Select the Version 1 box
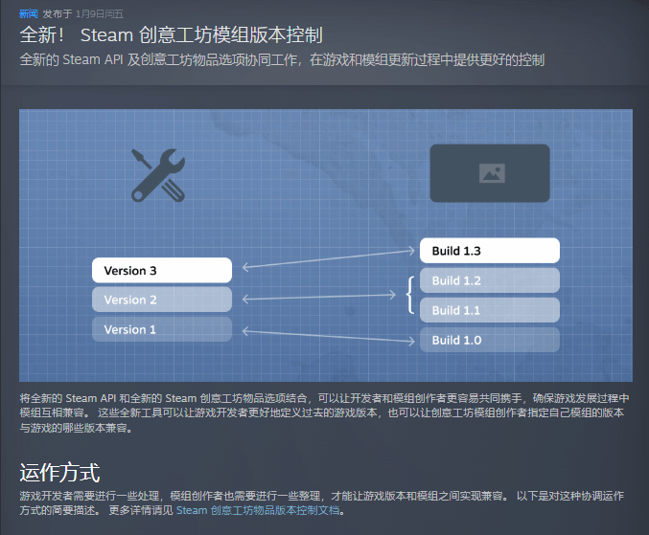 click(161, 329)
